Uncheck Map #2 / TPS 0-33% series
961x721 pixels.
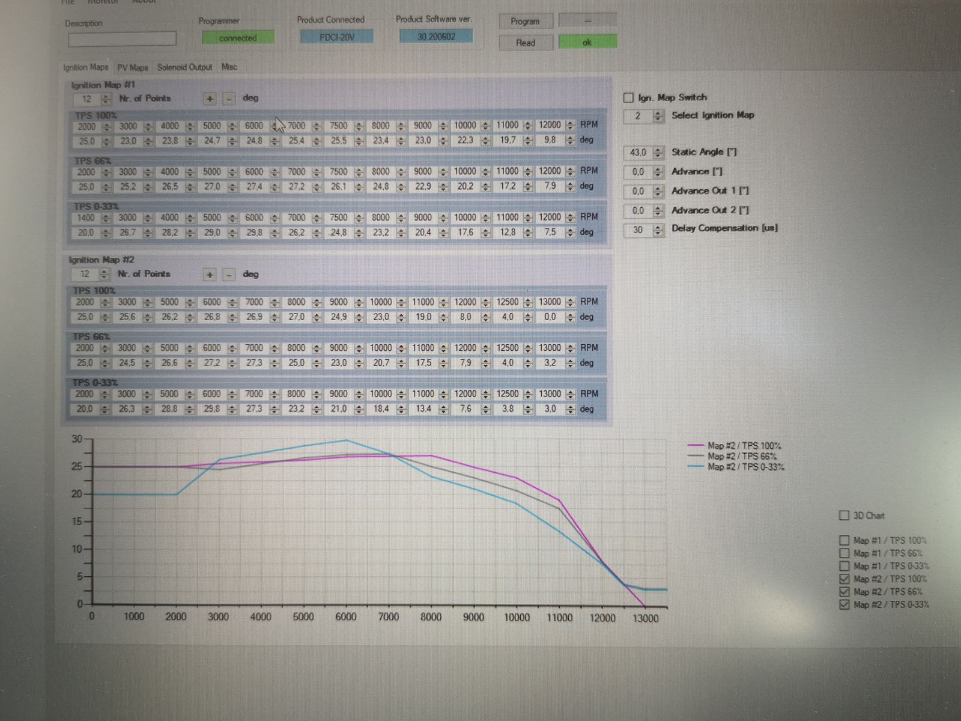844,604
